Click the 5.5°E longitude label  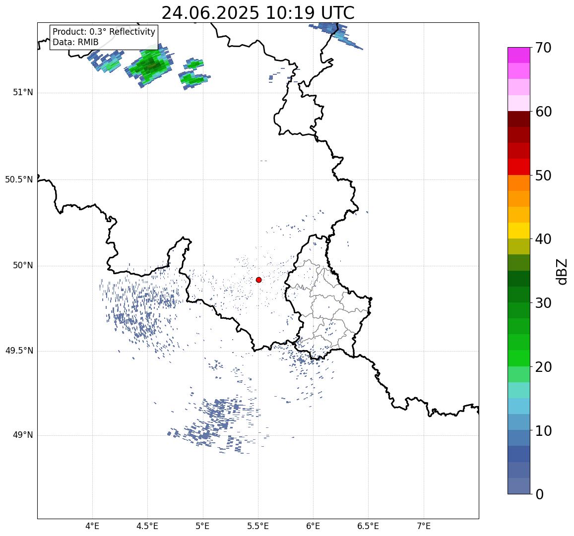pos(257,527)
